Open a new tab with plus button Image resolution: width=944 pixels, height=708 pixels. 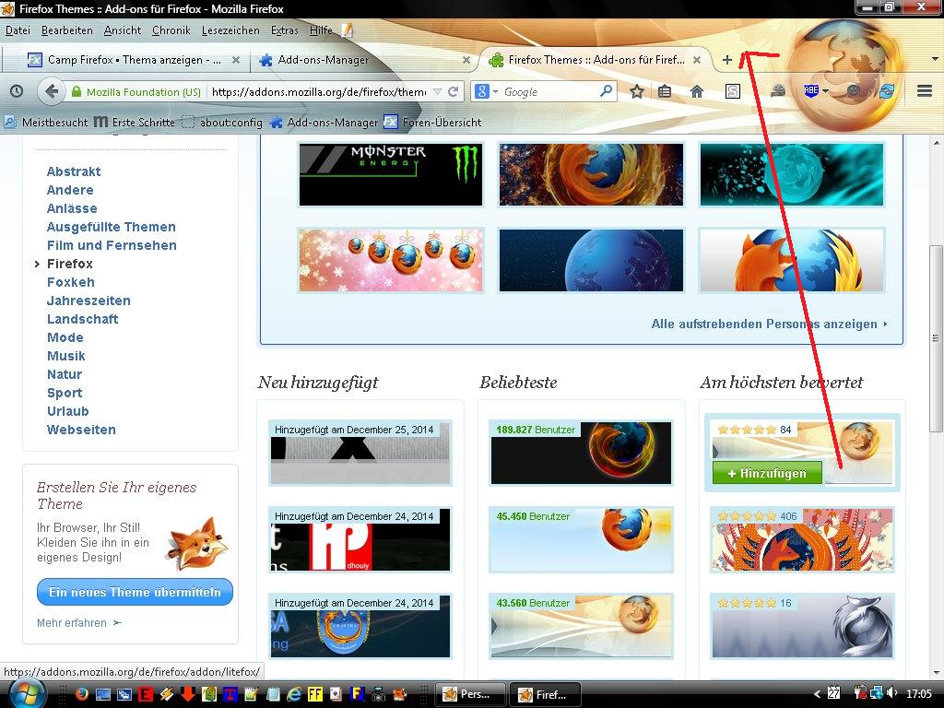pos(726,60)
